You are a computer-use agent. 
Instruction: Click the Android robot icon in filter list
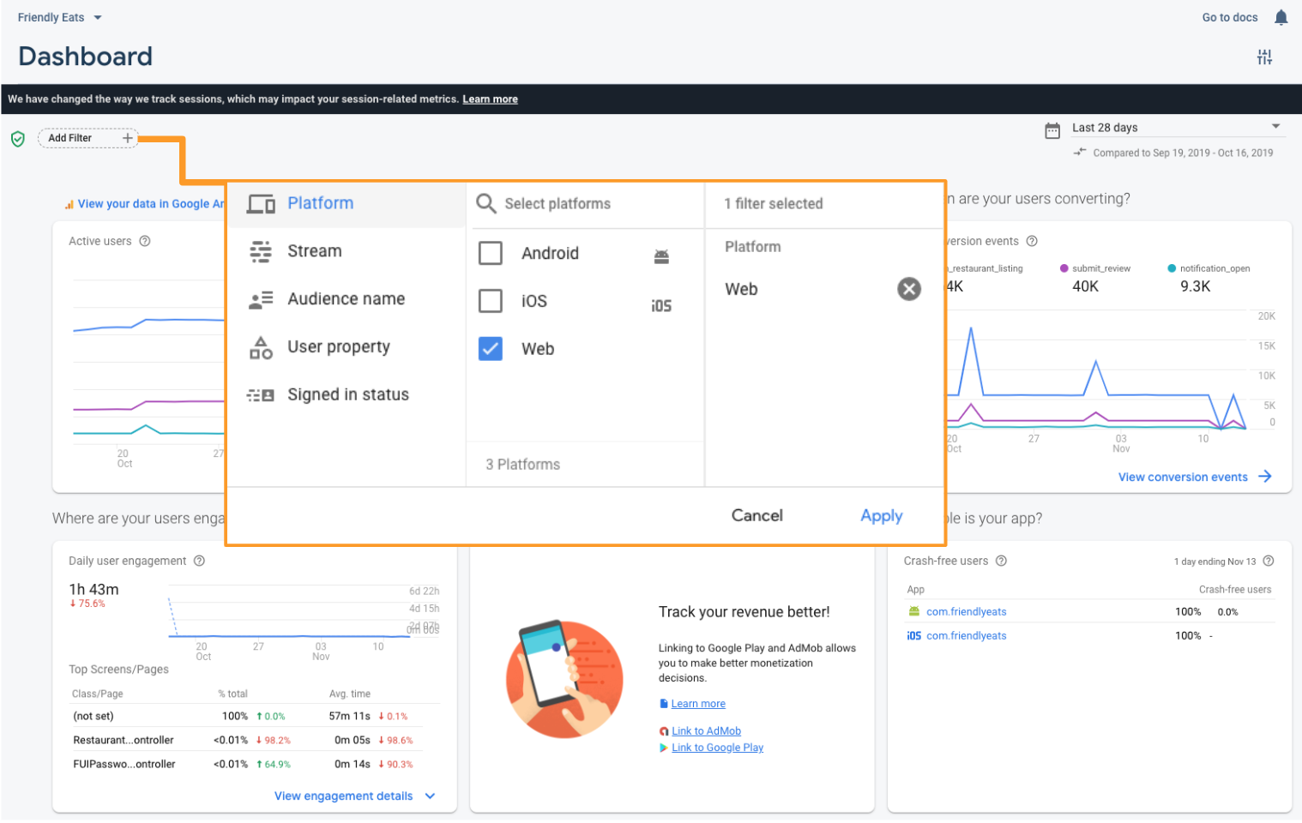click(661, 255)
